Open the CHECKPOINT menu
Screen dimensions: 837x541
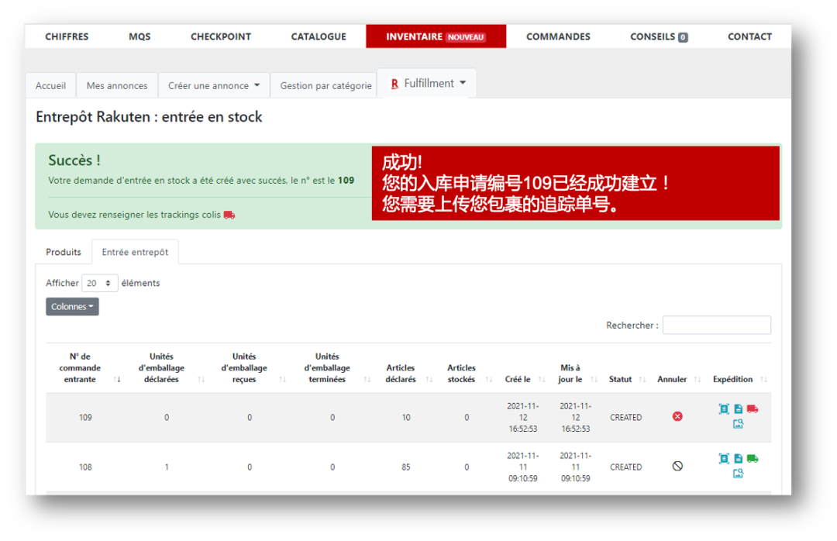click(x=220, y=37)
